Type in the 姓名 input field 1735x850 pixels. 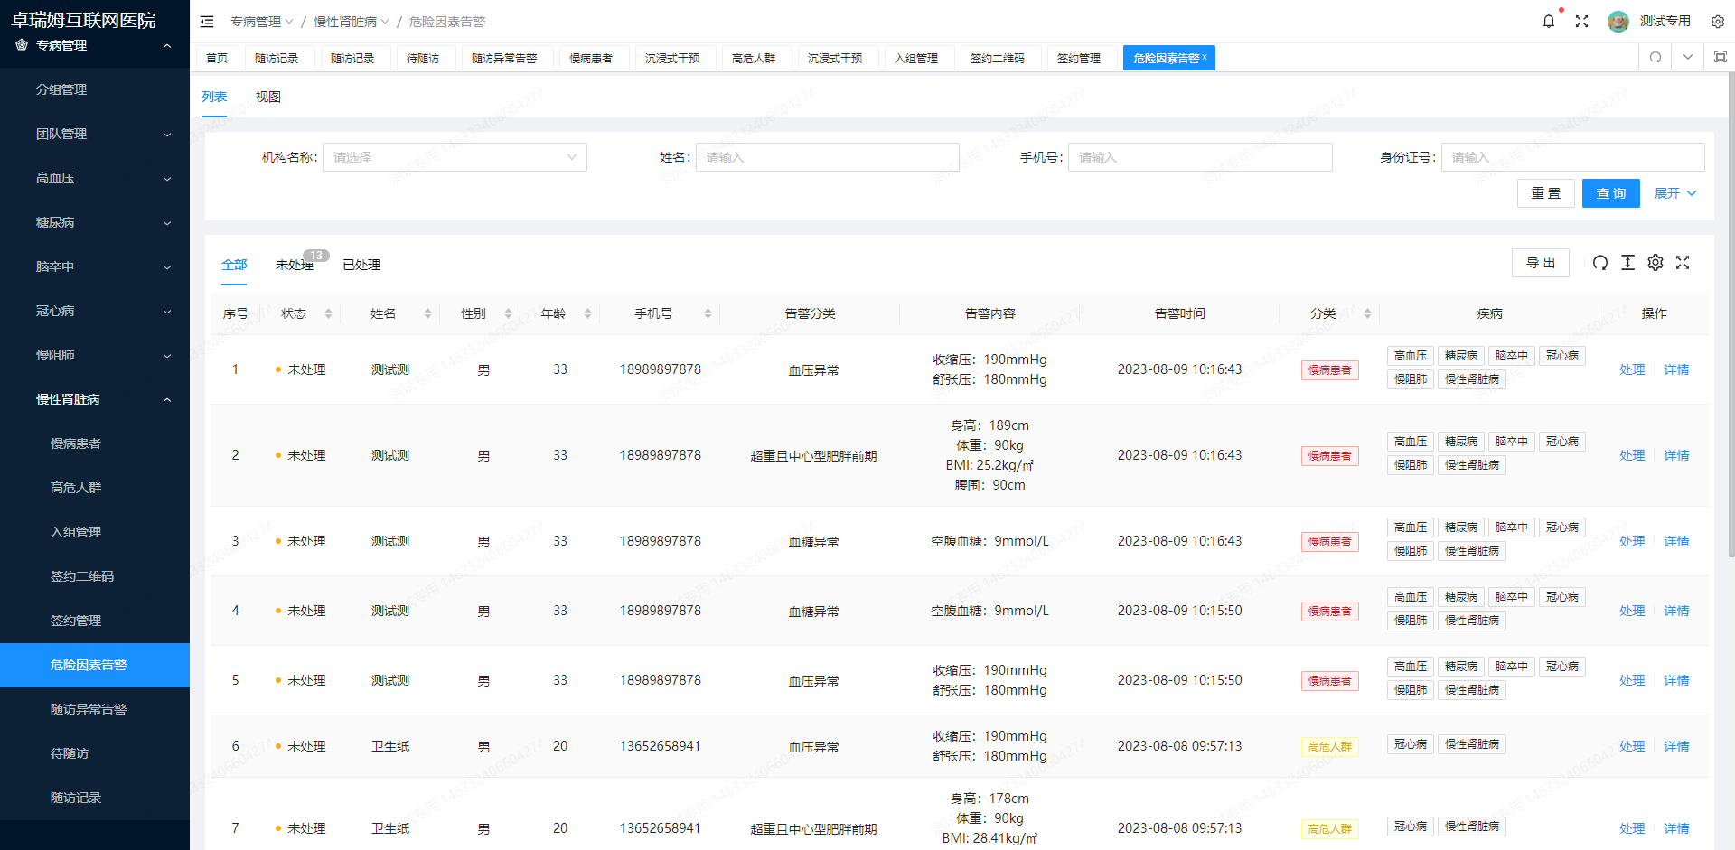coord(827,156)
